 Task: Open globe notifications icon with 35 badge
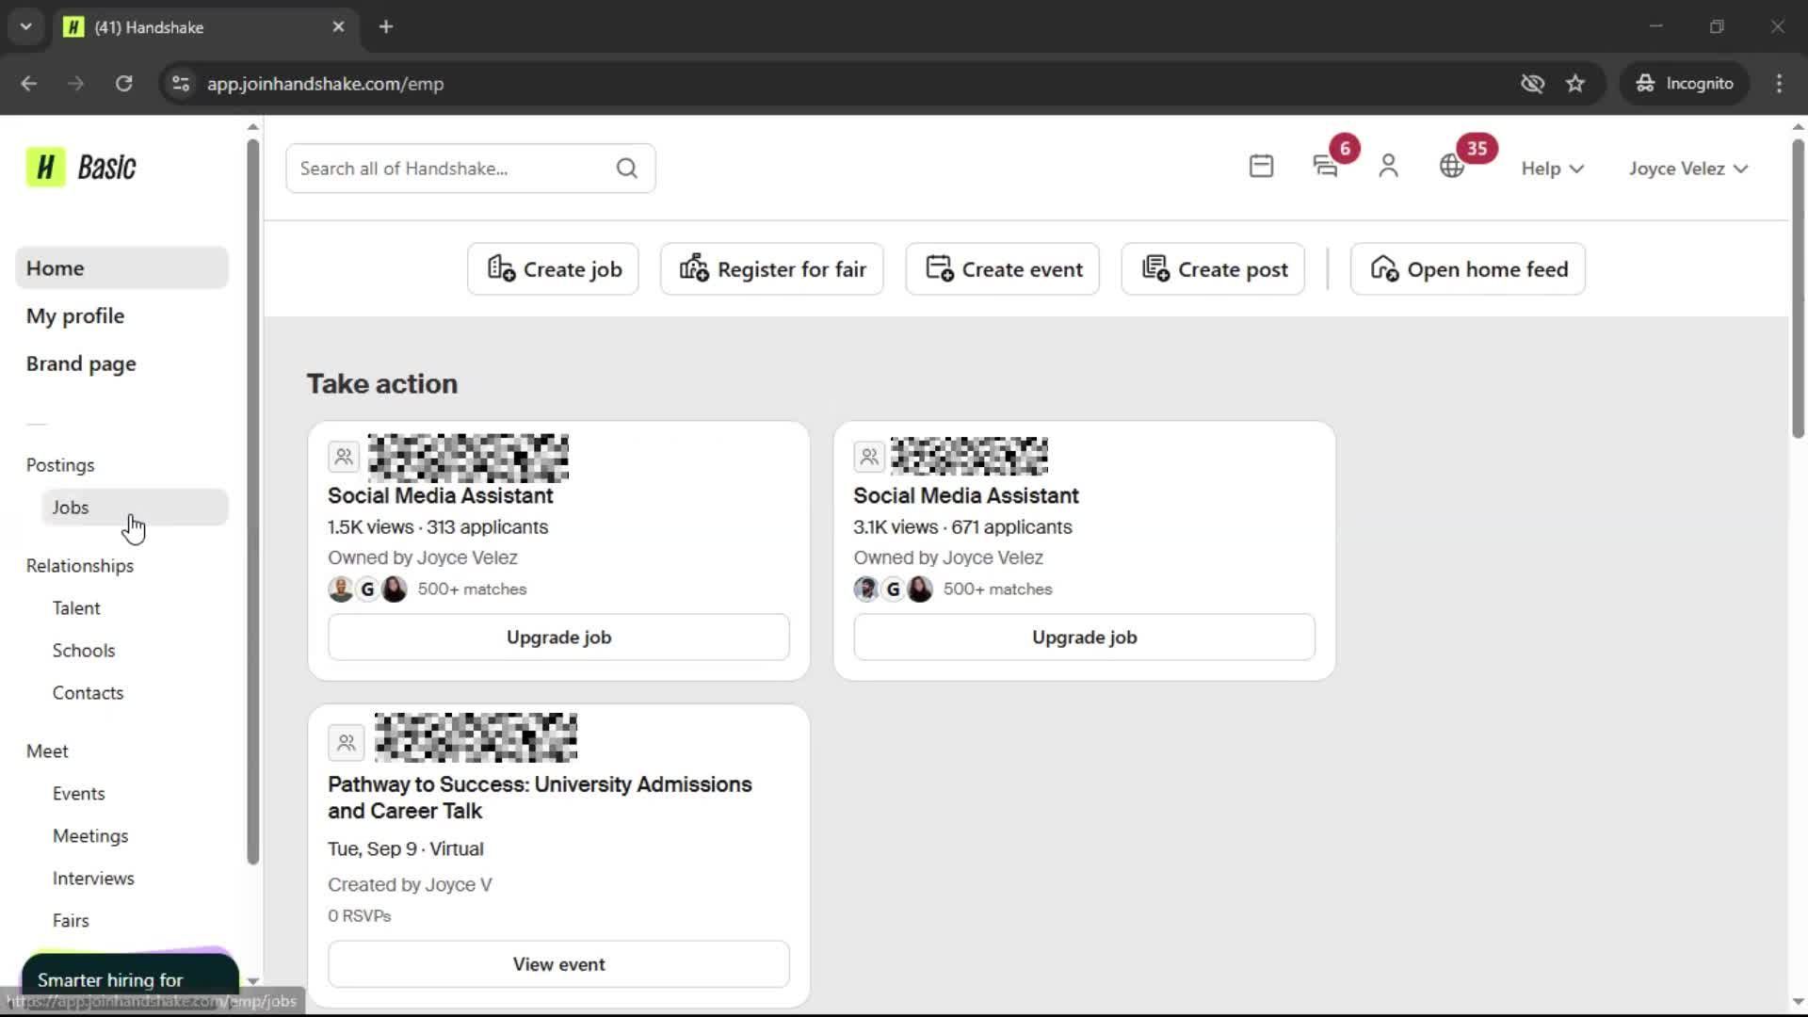coord(1452,167)
